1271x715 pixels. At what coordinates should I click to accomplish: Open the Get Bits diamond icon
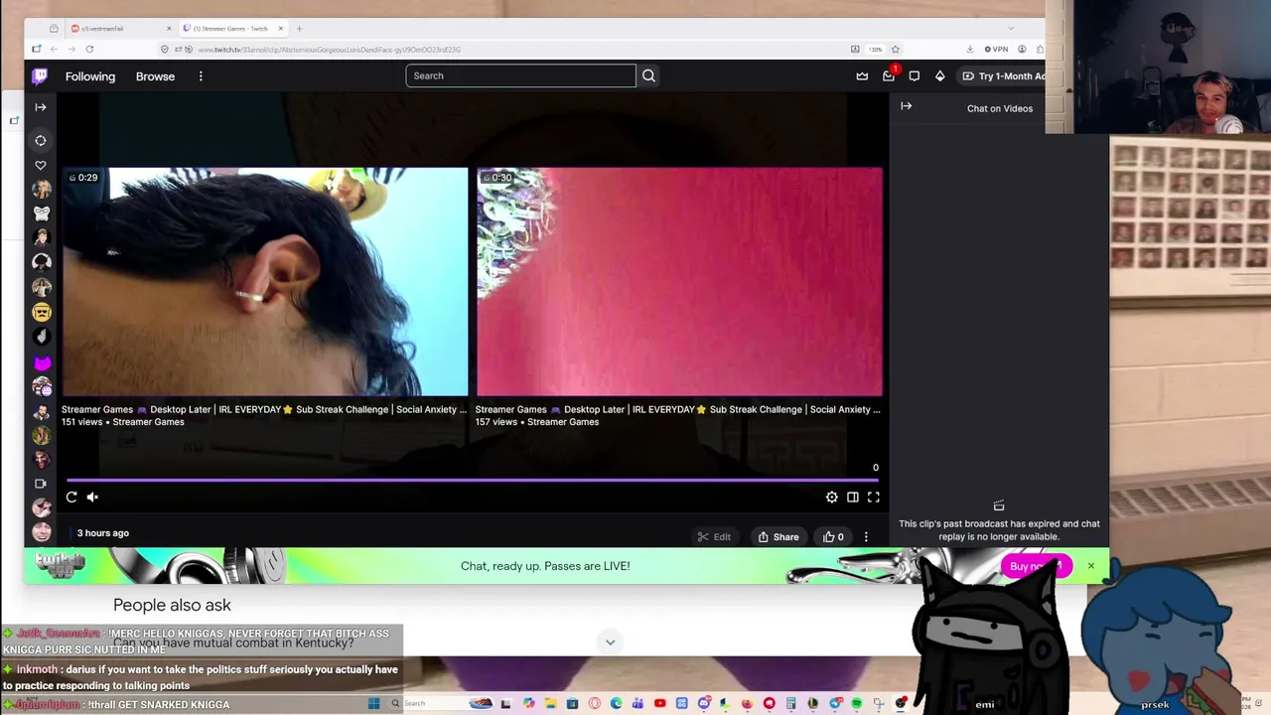pos(939,75)
